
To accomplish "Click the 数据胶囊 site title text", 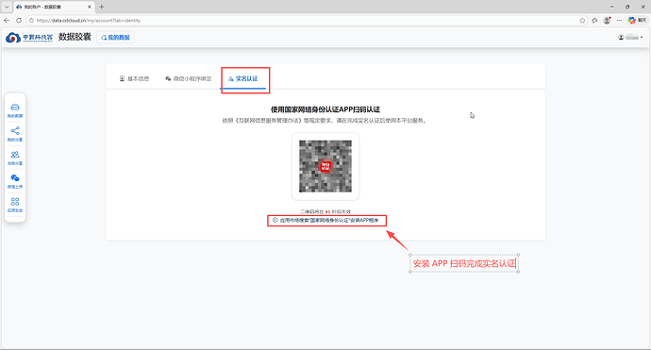I will click(x=75, y=37).
